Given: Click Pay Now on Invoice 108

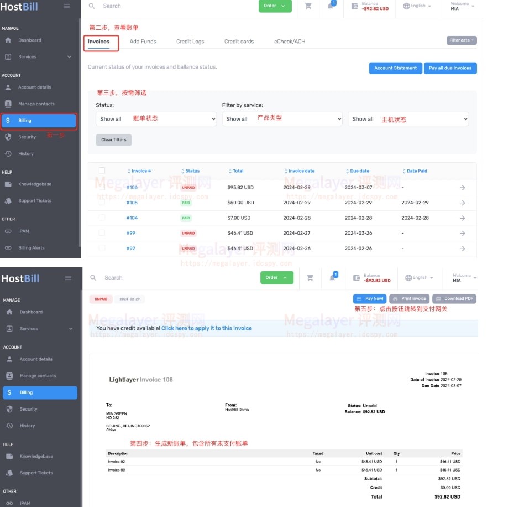Looking at the screenshot, I should click(x=370, y=299).
